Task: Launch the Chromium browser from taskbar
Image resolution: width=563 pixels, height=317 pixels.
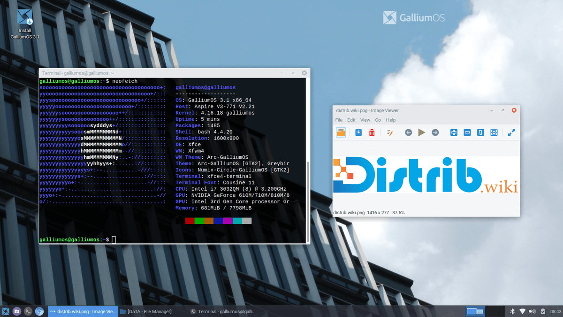Action: [x=40, y=311]
